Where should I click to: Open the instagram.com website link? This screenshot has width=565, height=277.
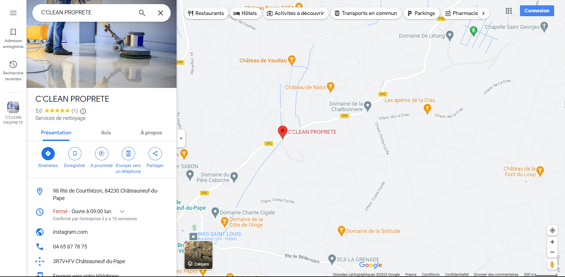70,232
